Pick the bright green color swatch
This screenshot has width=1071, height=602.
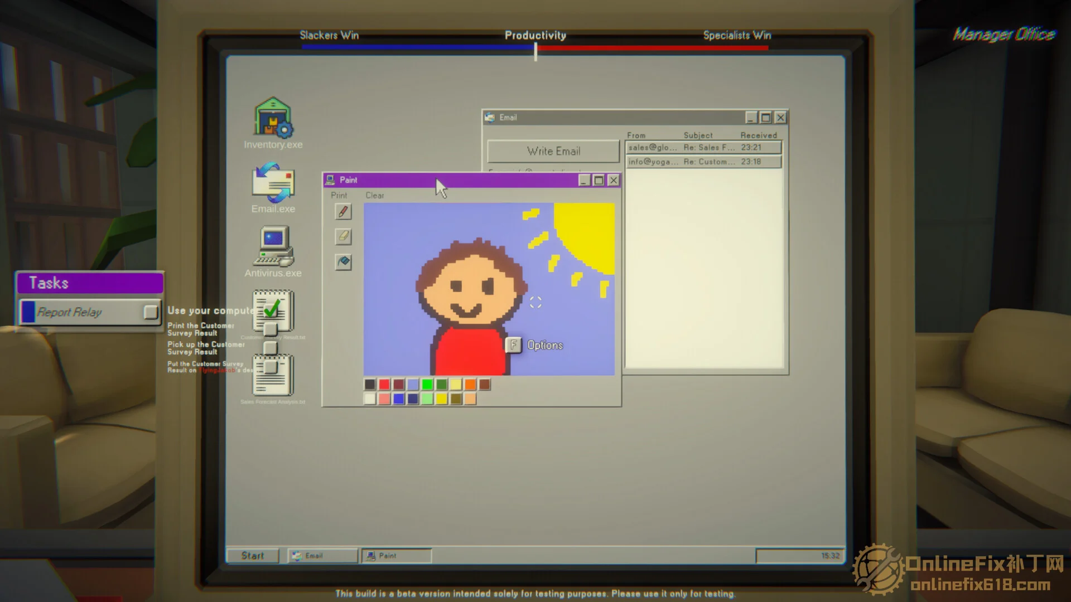click(x=427, y=385)
